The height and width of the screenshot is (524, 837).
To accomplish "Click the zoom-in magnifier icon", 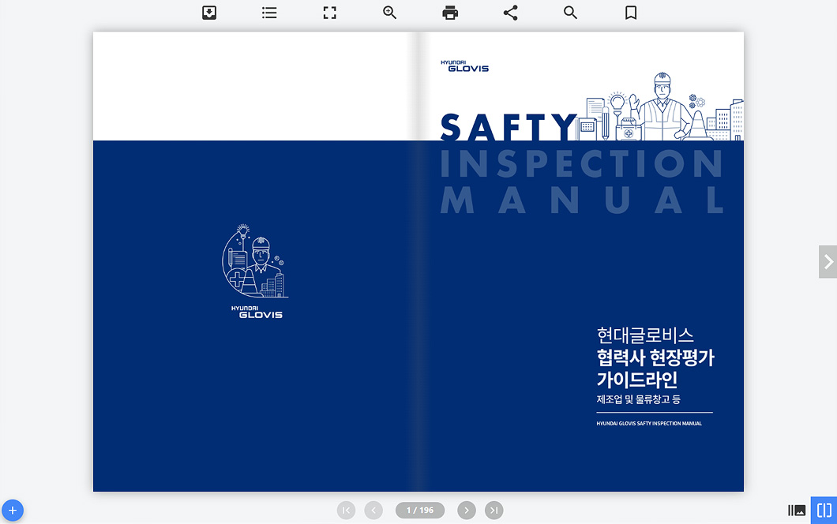I will pos(389,13).
